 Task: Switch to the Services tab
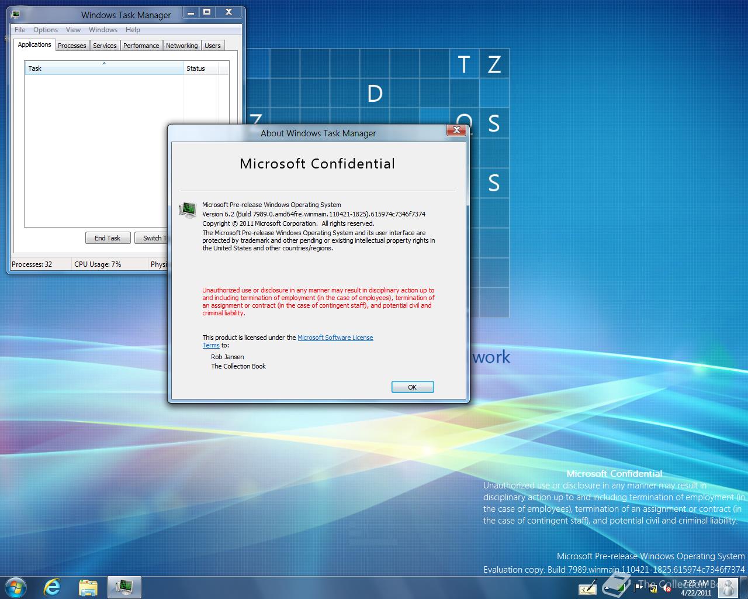(x=105, y=46)
